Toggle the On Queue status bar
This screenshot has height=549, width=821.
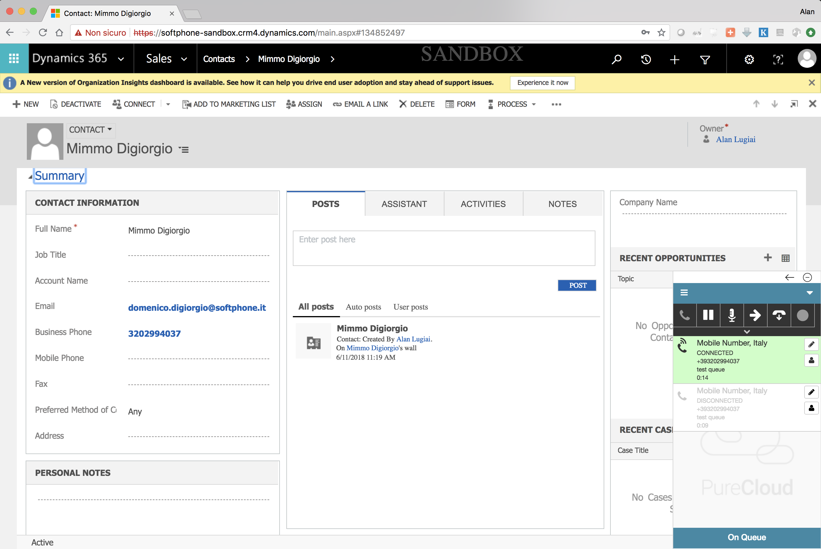coord(746,537)
